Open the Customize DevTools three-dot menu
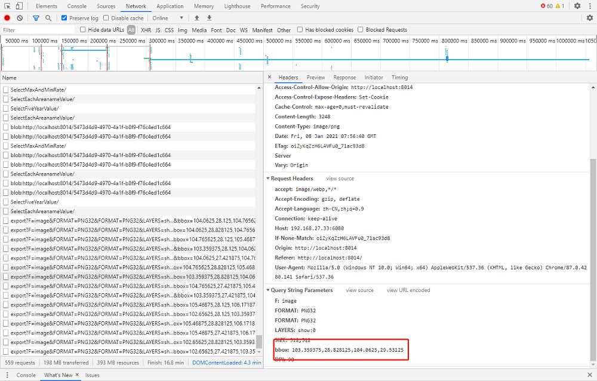597x381 pixels. point(590,6)
